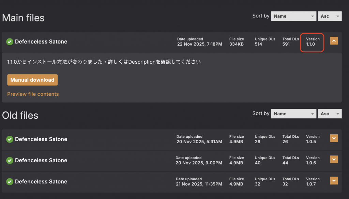Click Defenceless Satone title in Main files
The height and width of the screenshot is (199, 349).
41,42
